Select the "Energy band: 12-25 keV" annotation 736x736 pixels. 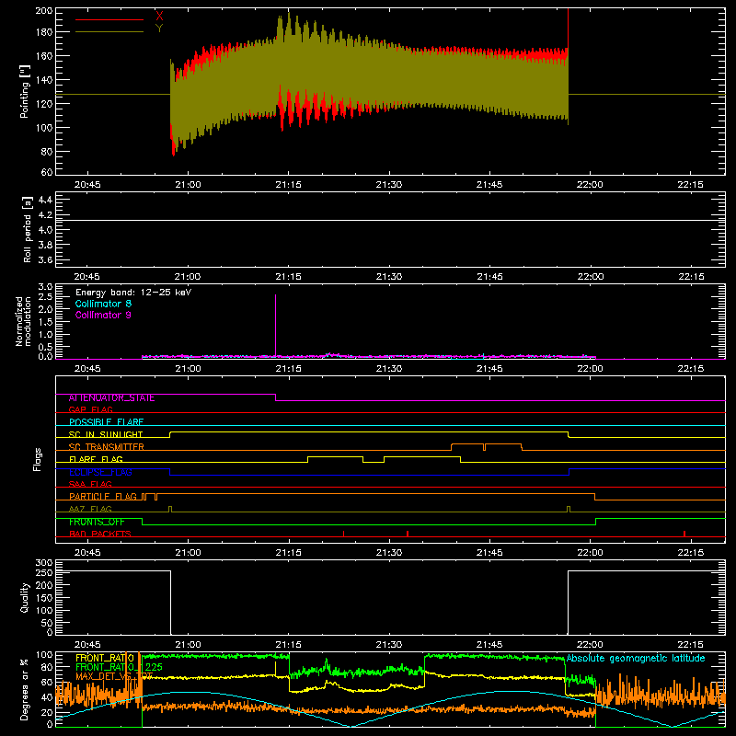pos(133,292)
